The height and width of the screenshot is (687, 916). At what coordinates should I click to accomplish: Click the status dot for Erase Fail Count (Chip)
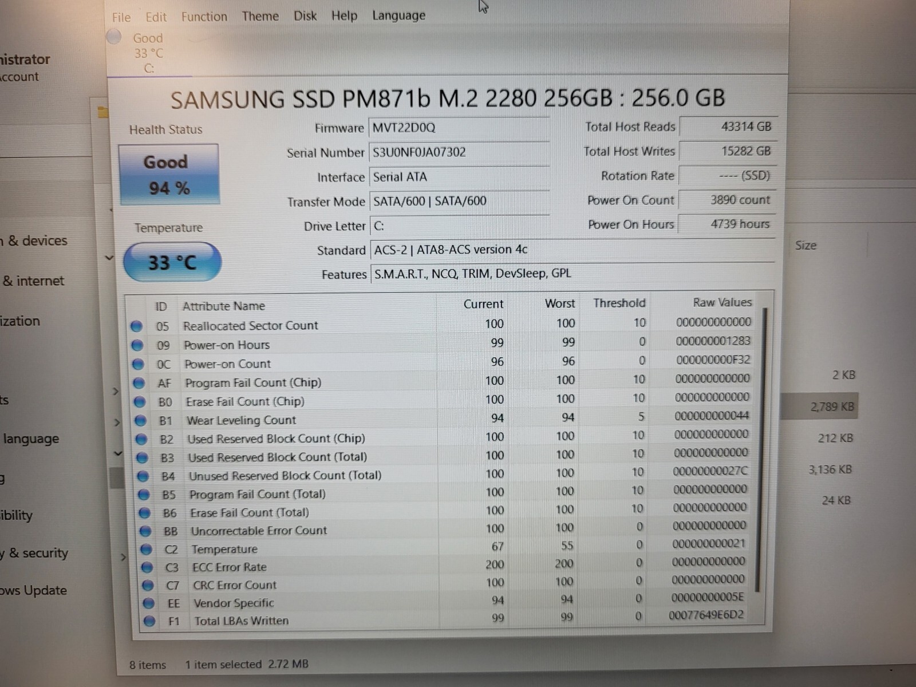[140, 402]
